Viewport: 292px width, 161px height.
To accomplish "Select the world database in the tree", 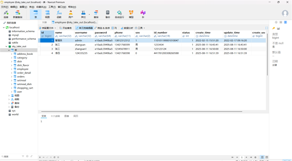I will click(x=15, y=115).
